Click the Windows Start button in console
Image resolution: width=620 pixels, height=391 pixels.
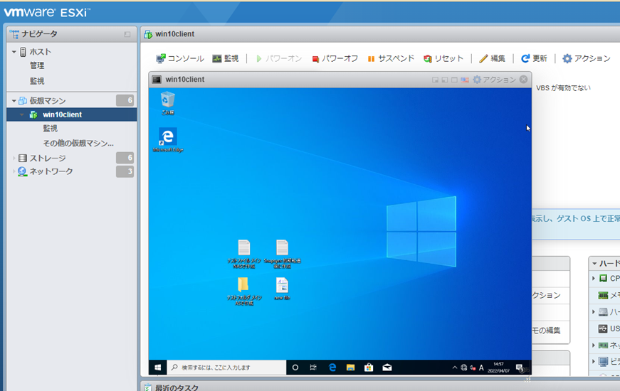[157, 368]
